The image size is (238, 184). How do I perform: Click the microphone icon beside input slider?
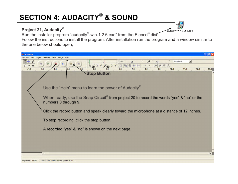click(149, 62)
